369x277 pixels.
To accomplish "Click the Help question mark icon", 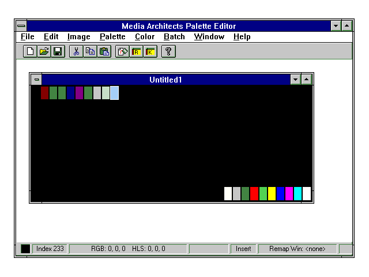I will tap(168, 51).
